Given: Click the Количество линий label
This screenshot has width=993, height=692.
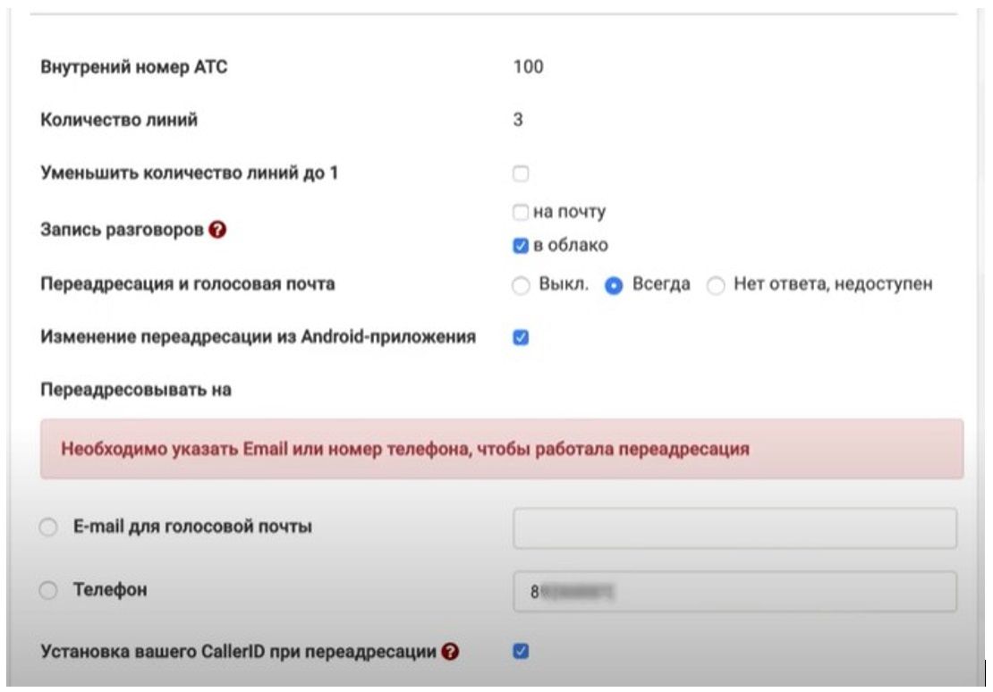Looking at the screenshot, I should point(119,120).
